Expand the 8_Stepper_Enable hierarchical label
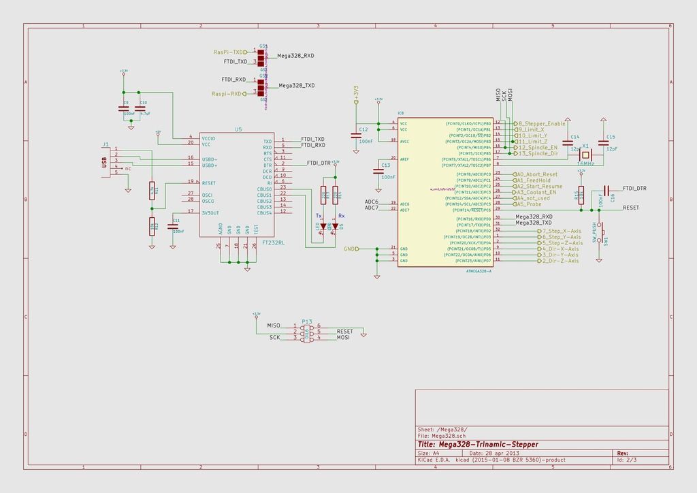This screenshot has width=697, height=493. pyautogui.click(x=540, y=123)
